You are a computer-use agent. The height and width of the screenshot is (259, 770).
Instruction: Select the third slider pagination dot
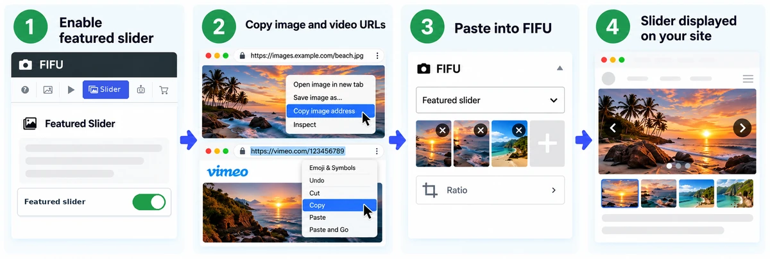coord(687,165)
